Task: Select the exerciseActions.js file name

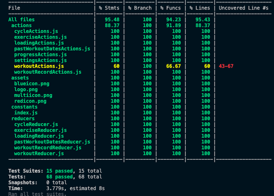Action: [40, 37]
